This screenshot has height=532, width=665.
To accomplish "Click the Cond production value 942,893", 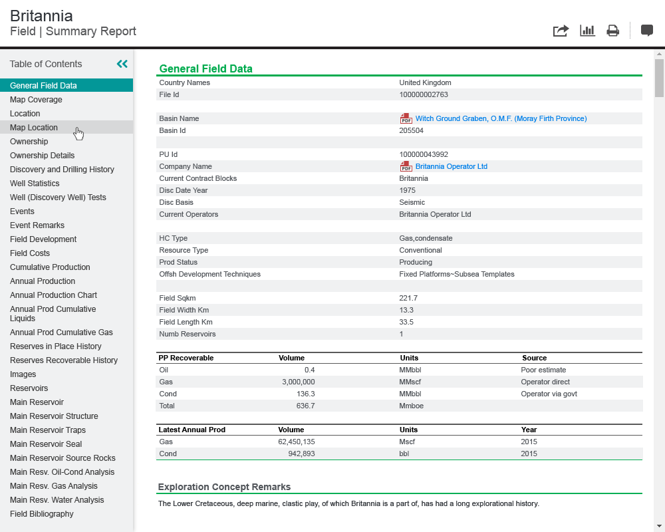I will pyautogui.click(x=301, y=454).
